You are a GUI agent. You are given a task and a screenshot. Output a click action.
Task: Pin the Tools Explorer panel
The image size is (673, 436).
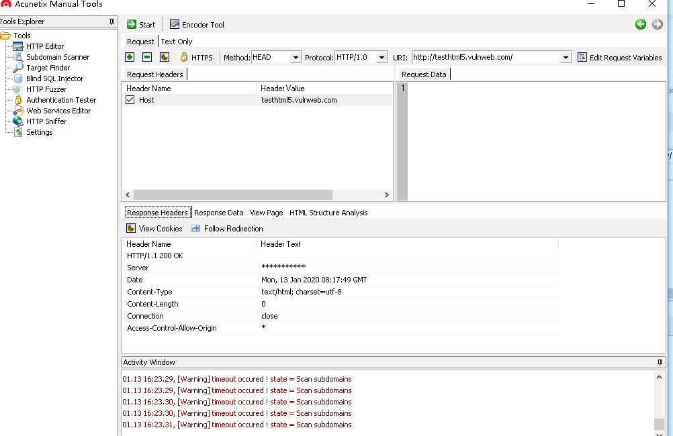pyautogui.click(x=111, y=21)
